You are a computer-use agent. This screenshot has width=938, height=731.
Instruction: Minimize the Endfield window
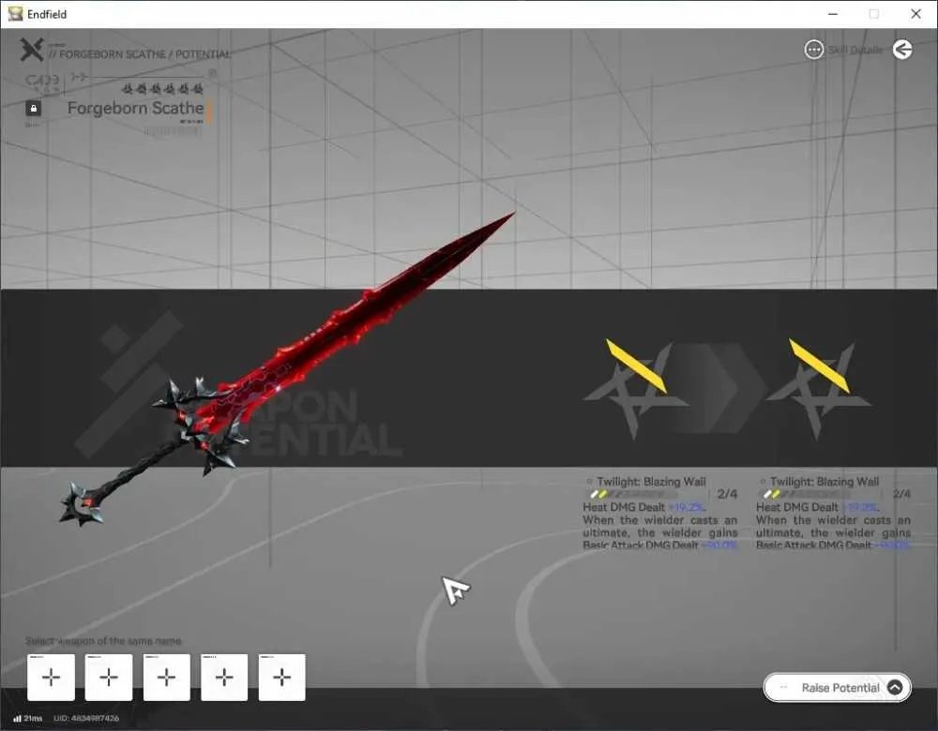point(833,14)
